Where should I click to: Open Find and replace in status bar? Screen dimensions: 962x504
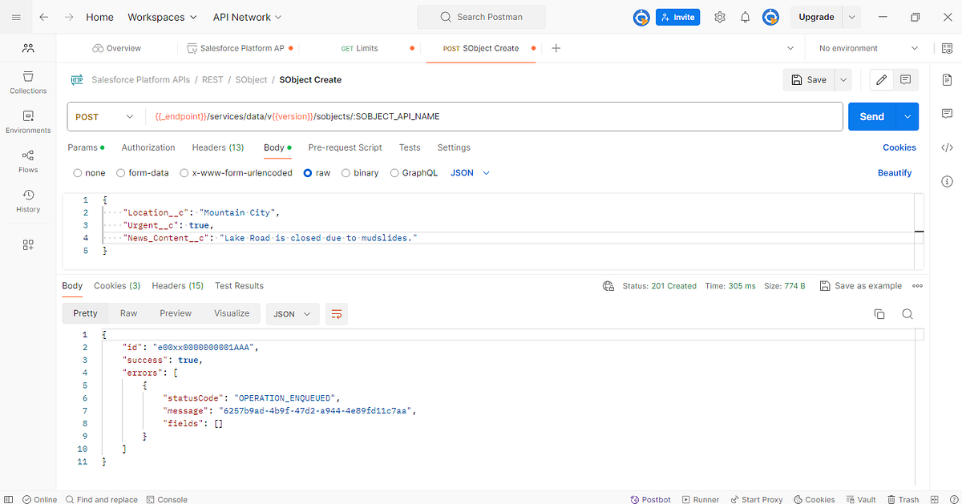102,499
